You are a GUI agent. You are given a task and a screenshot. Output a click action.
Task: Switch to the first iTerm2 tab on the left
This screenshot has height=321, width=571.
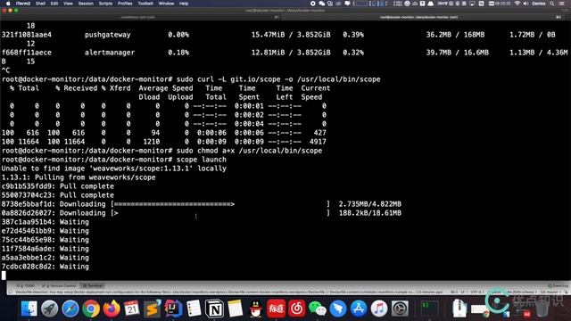point(140,17)
